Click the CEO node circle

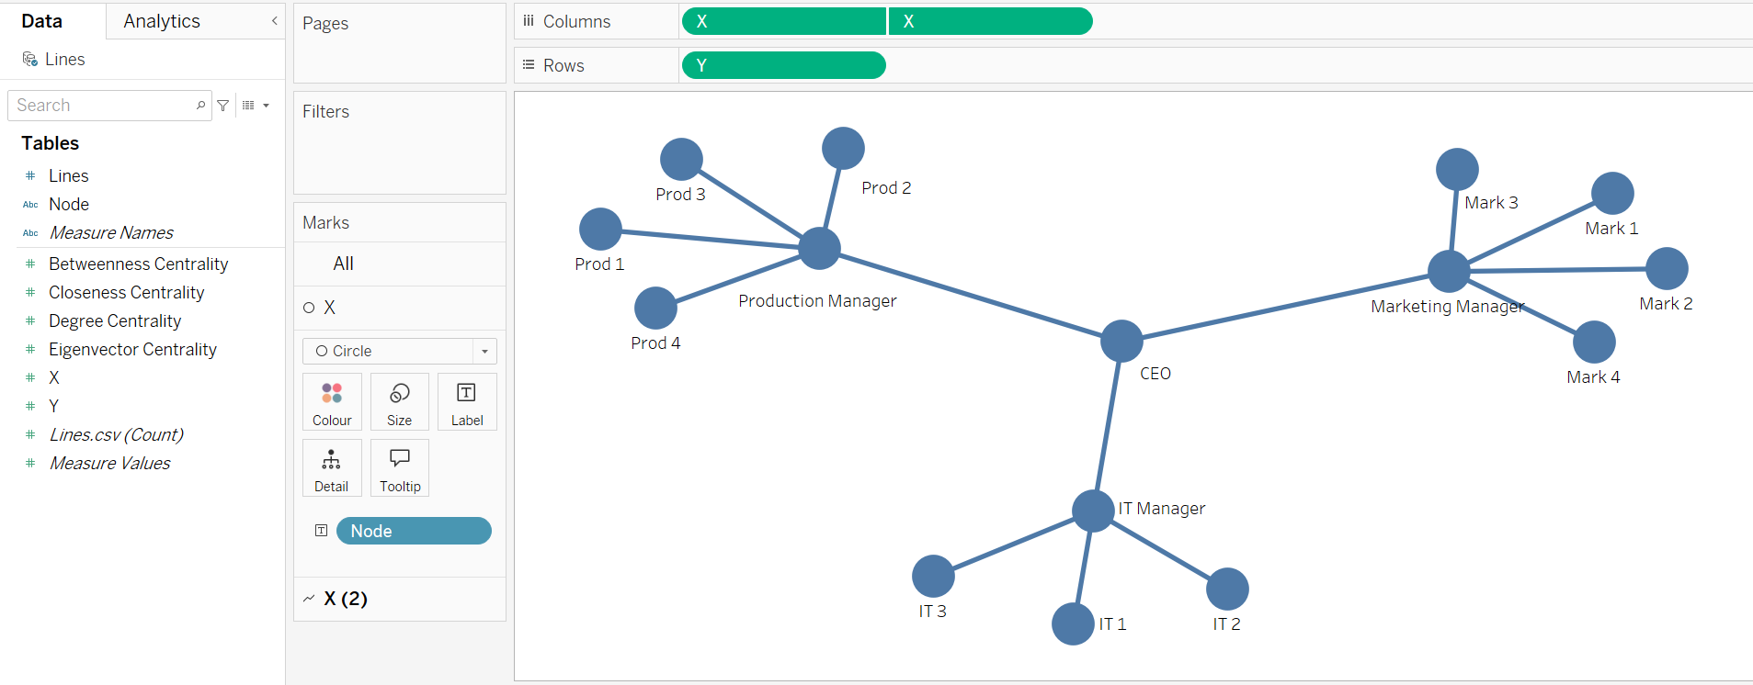1121,341
